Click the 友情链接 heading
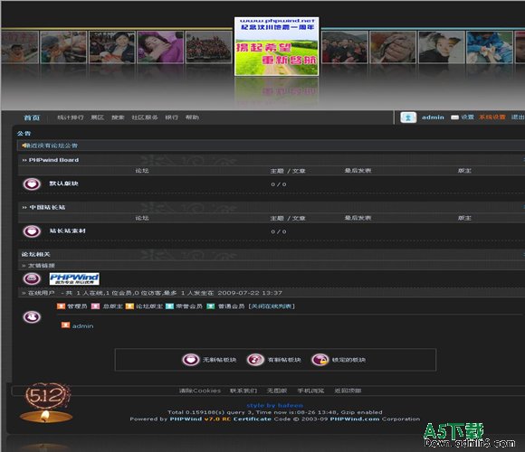Image resolution: width=525 pixels, height=452 pixels. click(x=41, y=266)
